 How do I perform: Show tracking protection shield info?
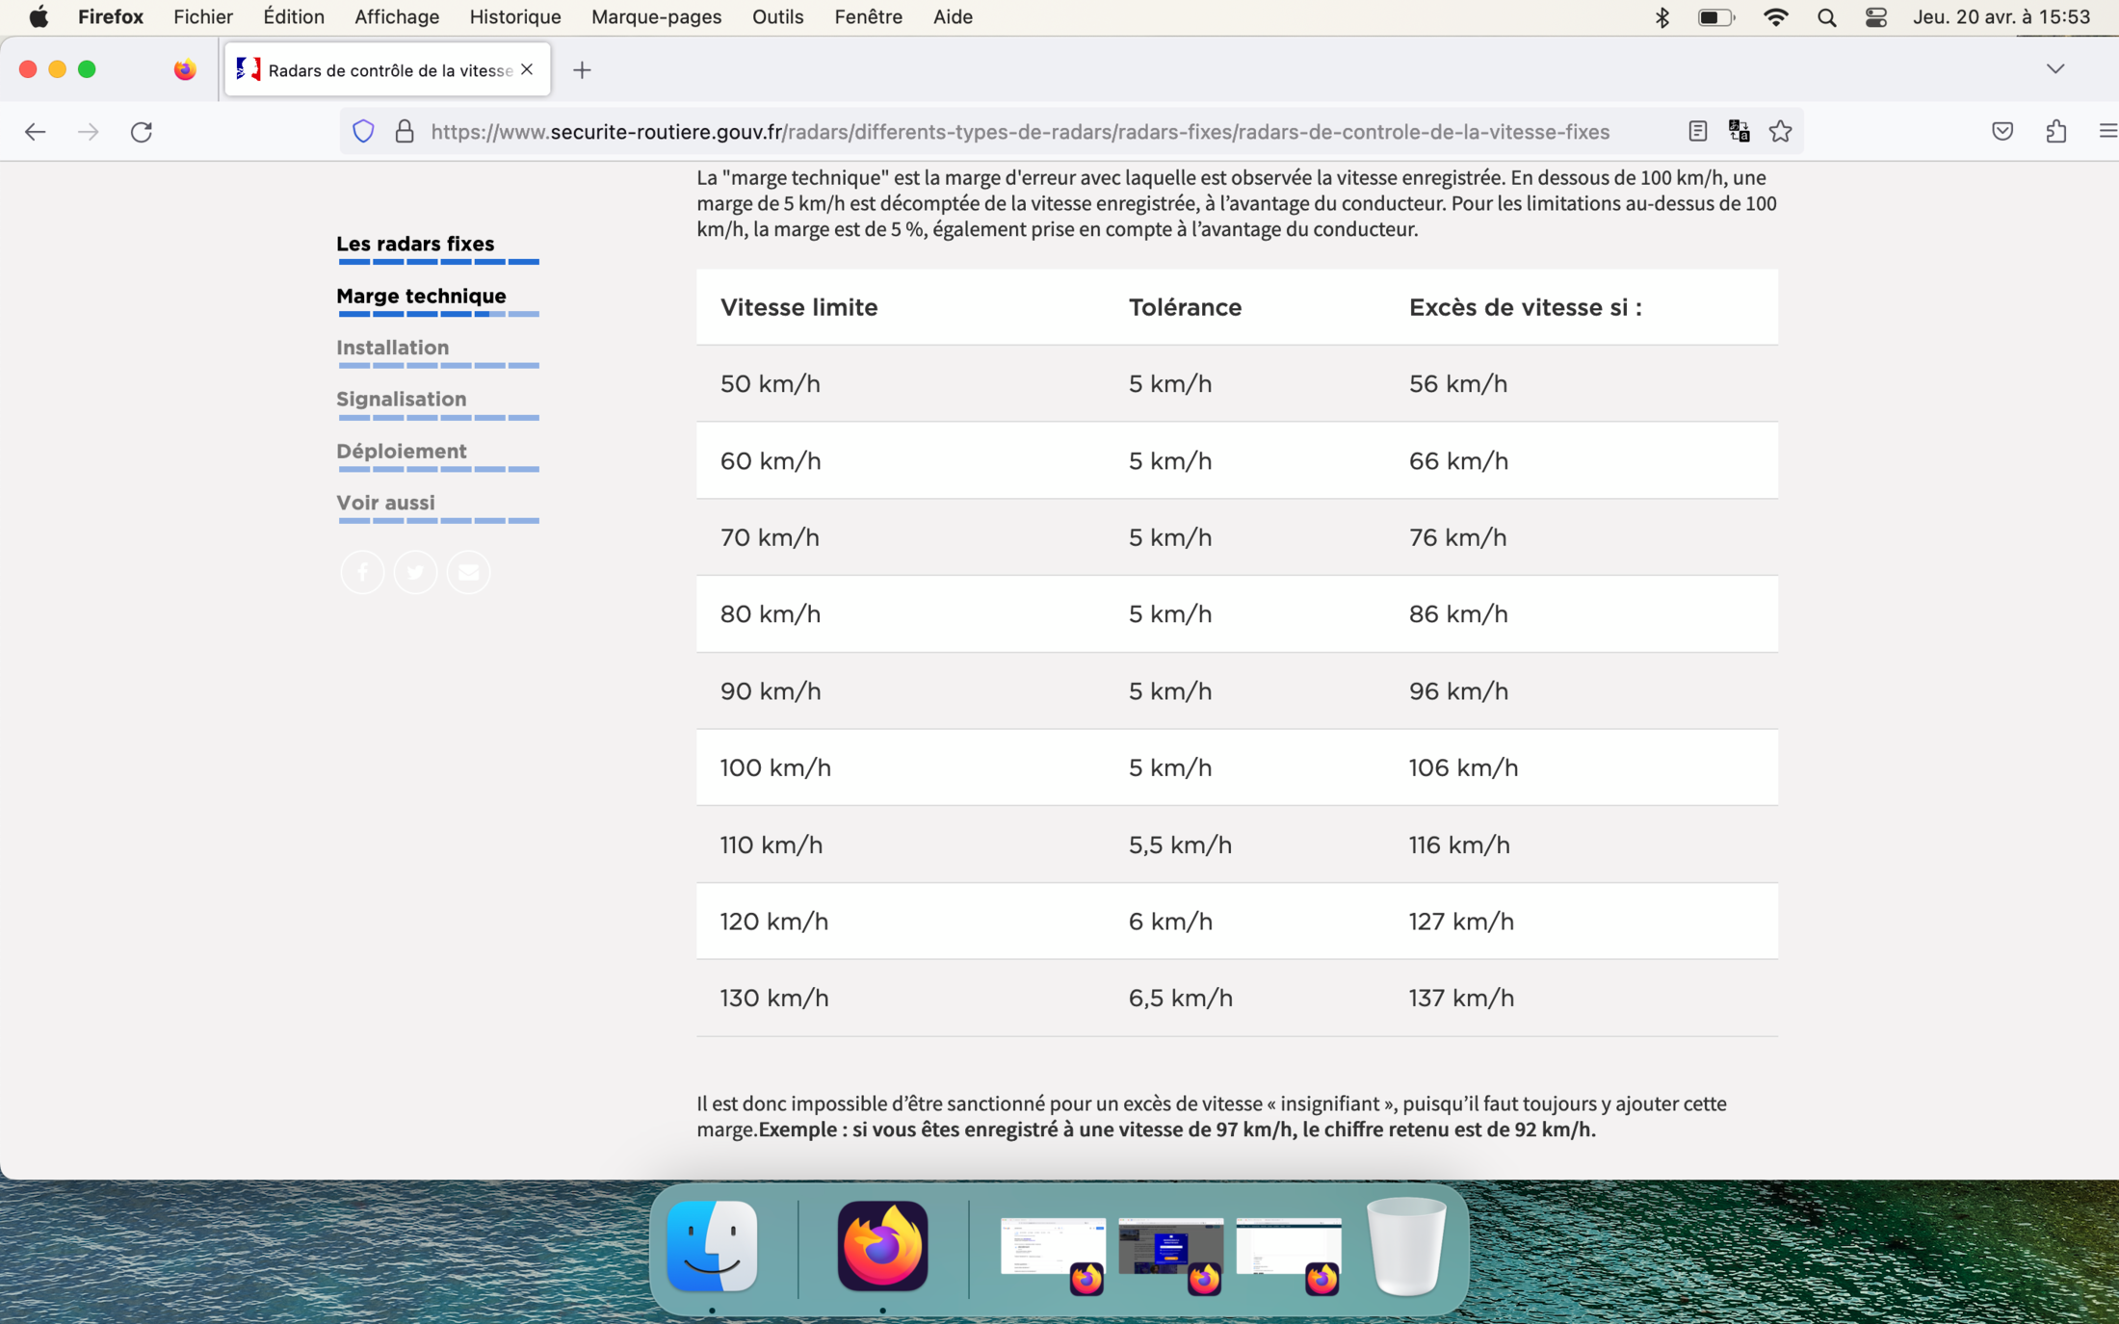[x=363, y=132]
